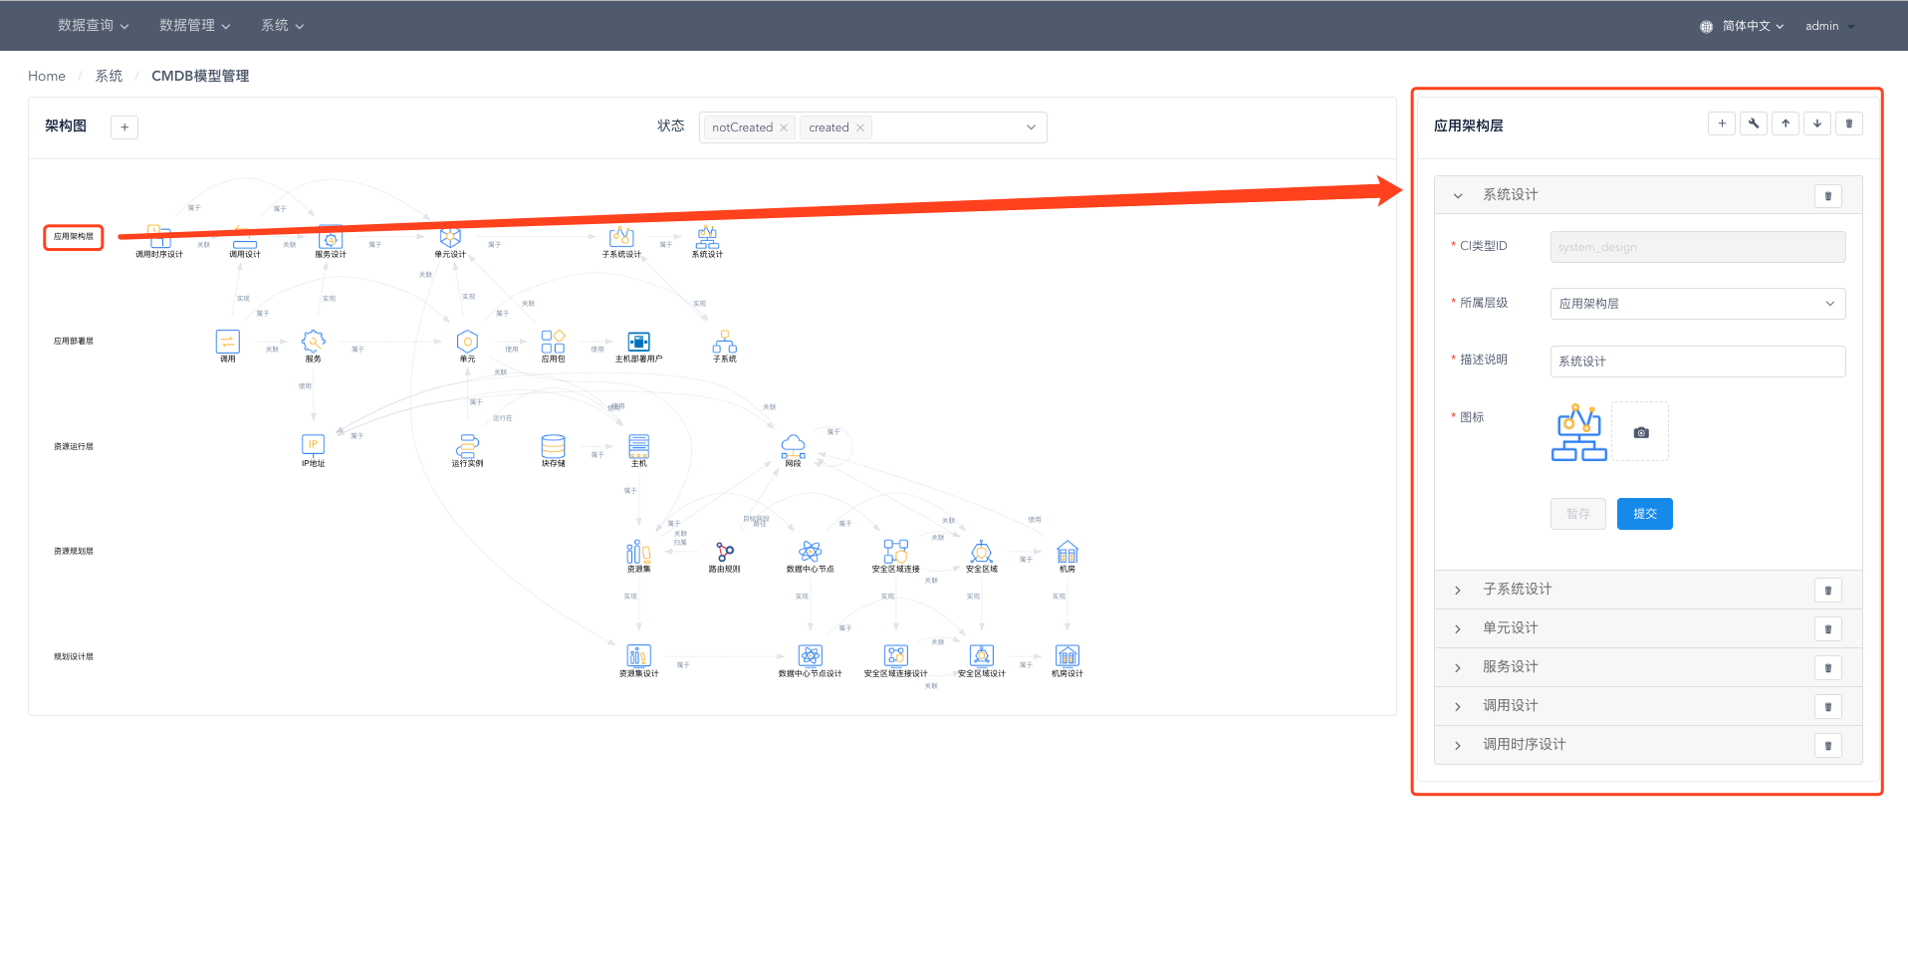Remove the notCreated status tag
The height and width of the screenshot is (972, 1908).
784,127
